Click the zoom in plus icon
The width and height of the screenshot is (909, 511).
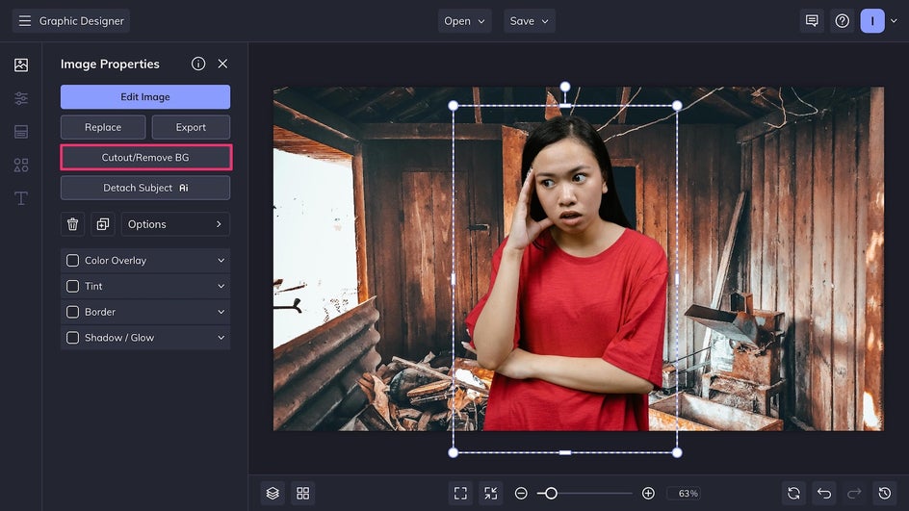tap(648, 493)
